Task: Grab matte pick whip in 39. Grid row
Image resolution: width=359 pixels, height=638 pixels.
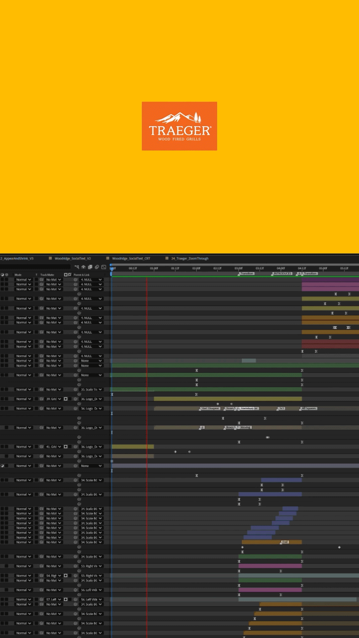Action: click(x=42, y=399)
